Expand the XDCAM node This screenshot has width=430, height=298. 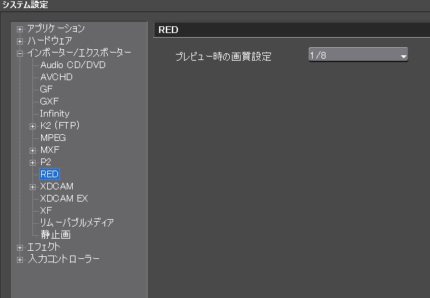pyautogui.click(x=32, y=187)
